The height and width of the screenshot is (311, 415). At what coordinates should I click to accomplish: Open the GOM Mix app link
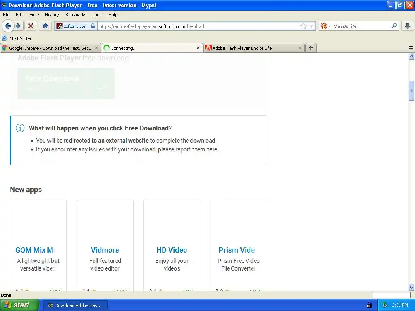(x=35, y=250)
